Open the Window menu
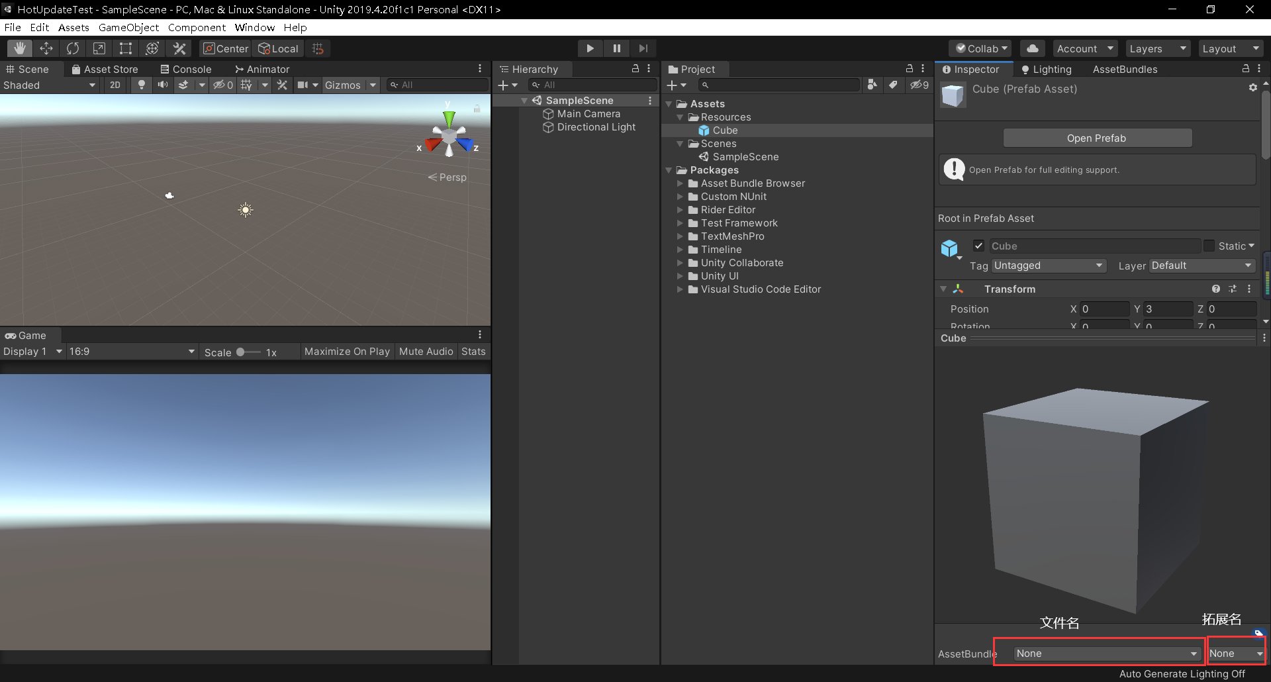 255,27
